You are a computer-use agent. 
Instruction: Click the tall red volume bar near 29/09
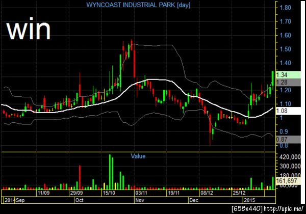tap(80, 177)
